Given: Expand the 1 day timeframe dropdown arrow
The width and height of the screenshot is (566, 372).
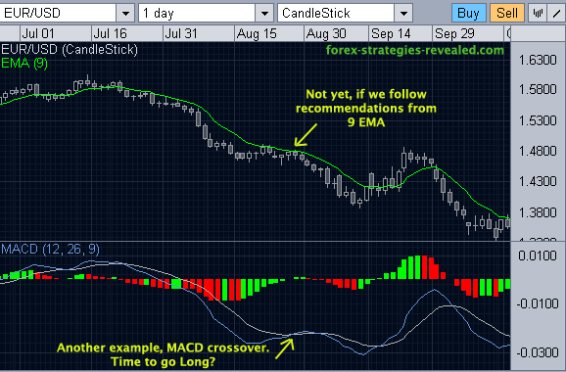Looking at the screenshot, I should [x=264, y=14].
